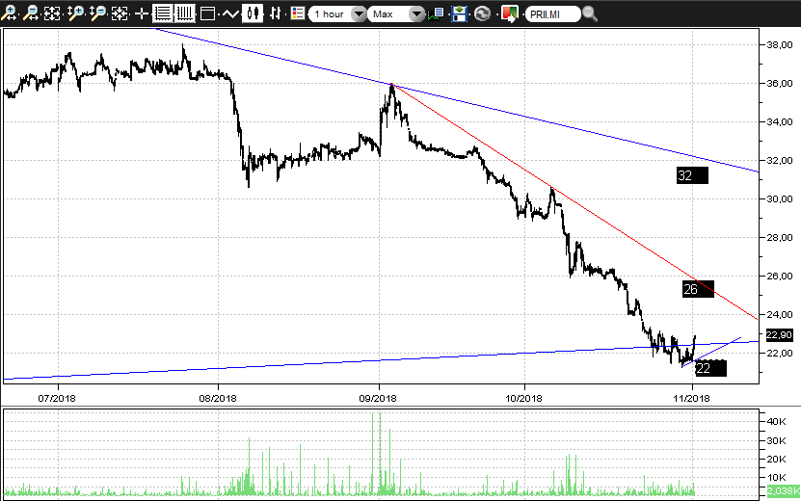The height and width of the screenshot is (501, 801).
Task: Select the 32 price annotation label
Action: (692, 175)
